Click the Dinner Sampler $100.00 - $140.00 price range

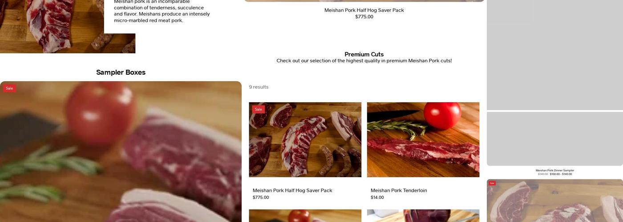[x=560, y=174]
